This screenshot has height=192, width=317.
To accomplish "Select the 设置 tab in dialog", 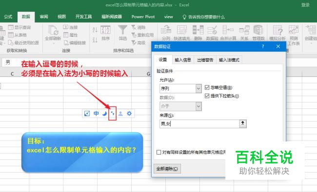I will click(x=163, y=59).
